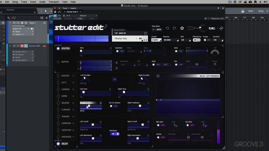
Task: Open the Length 2 BARS dropdown
Action: pyautogui.click(x=156, y=40)
